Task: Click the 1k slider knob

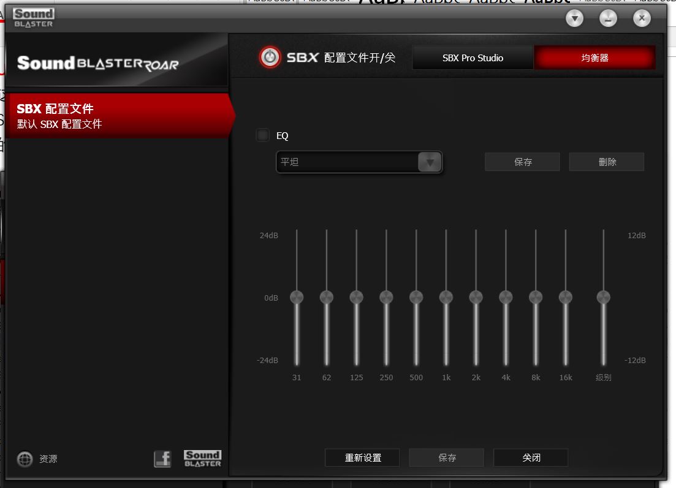Action: tap(446, 297)
